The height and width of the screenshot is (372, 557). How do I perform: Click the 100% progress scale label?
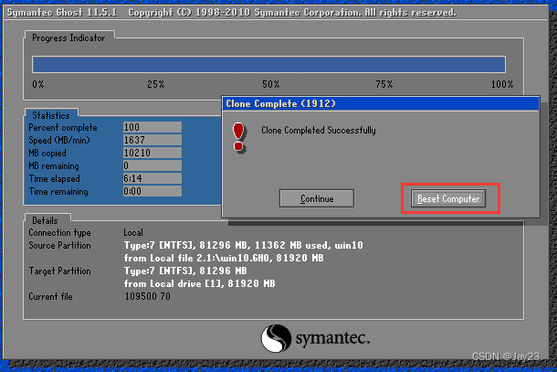(502, 84)
